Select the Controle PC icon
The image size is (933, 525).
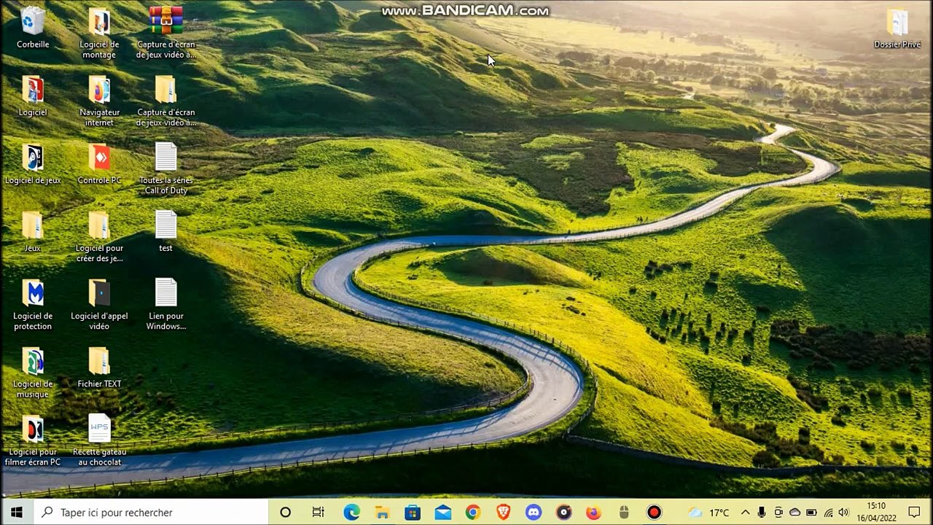(99, 163)
